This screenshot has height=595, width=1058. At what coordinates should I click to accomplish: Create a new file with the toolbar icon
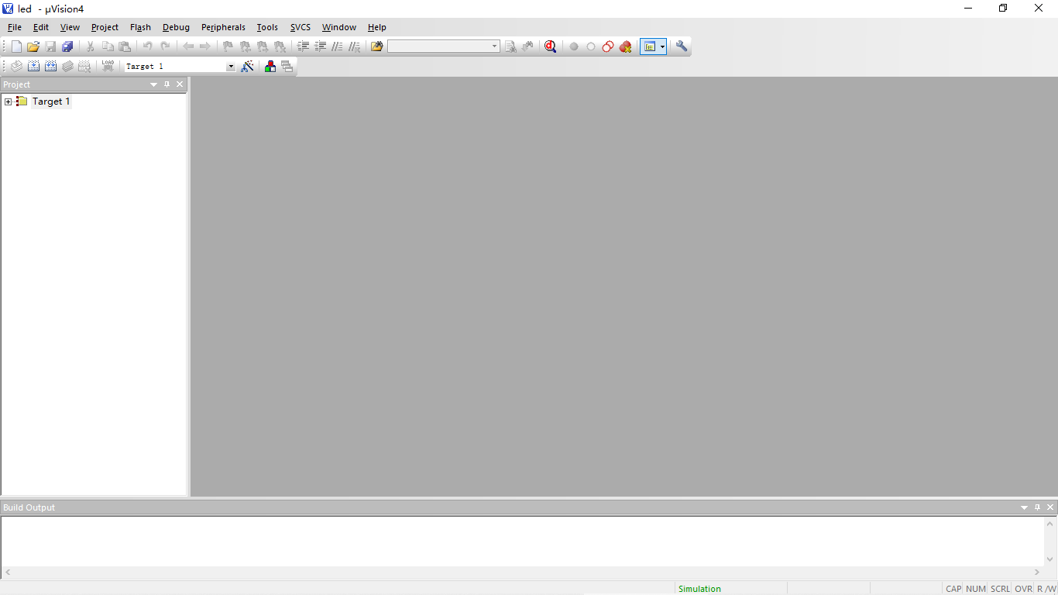16,46
